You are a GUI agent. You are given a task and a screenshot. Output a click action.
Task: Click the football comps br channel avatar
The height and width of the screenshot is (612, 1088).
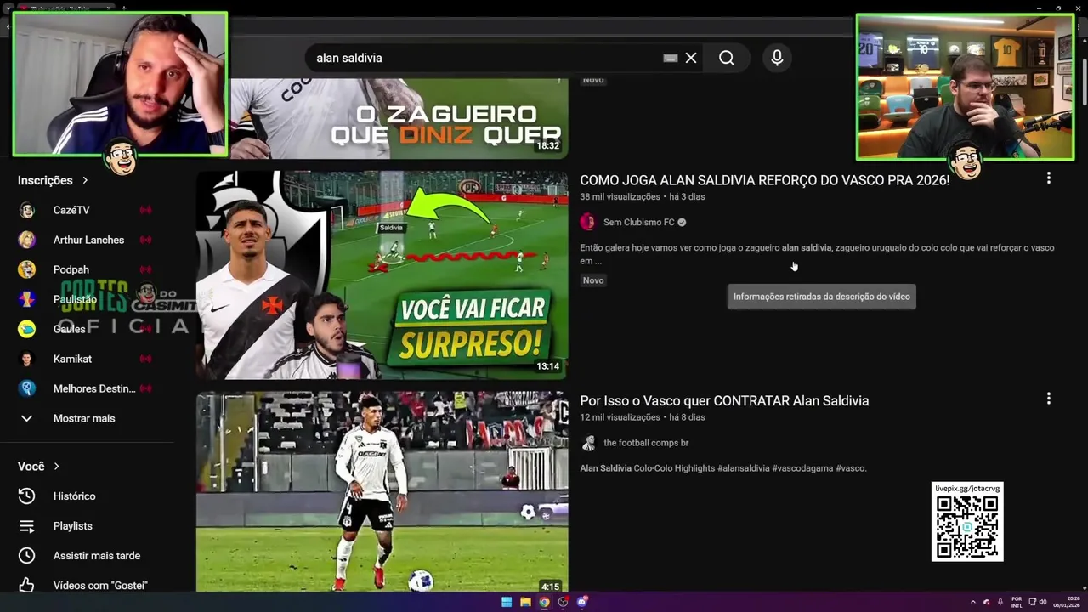click(x=587, y=443)
